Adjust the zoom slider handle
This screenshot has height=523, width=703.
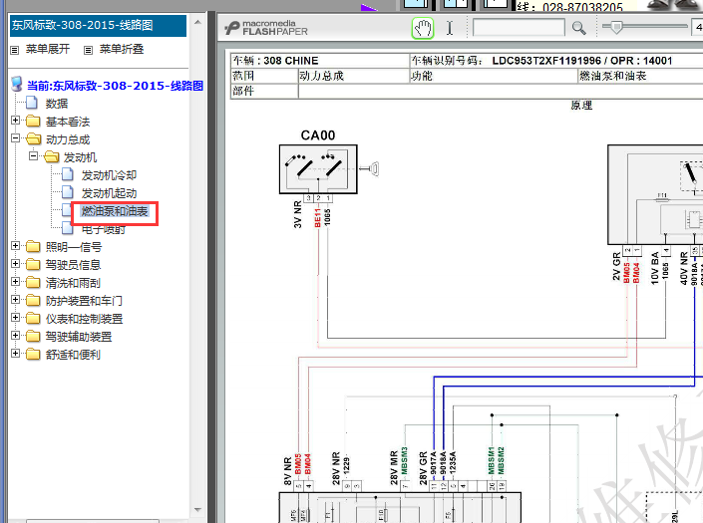pos(617,27)
